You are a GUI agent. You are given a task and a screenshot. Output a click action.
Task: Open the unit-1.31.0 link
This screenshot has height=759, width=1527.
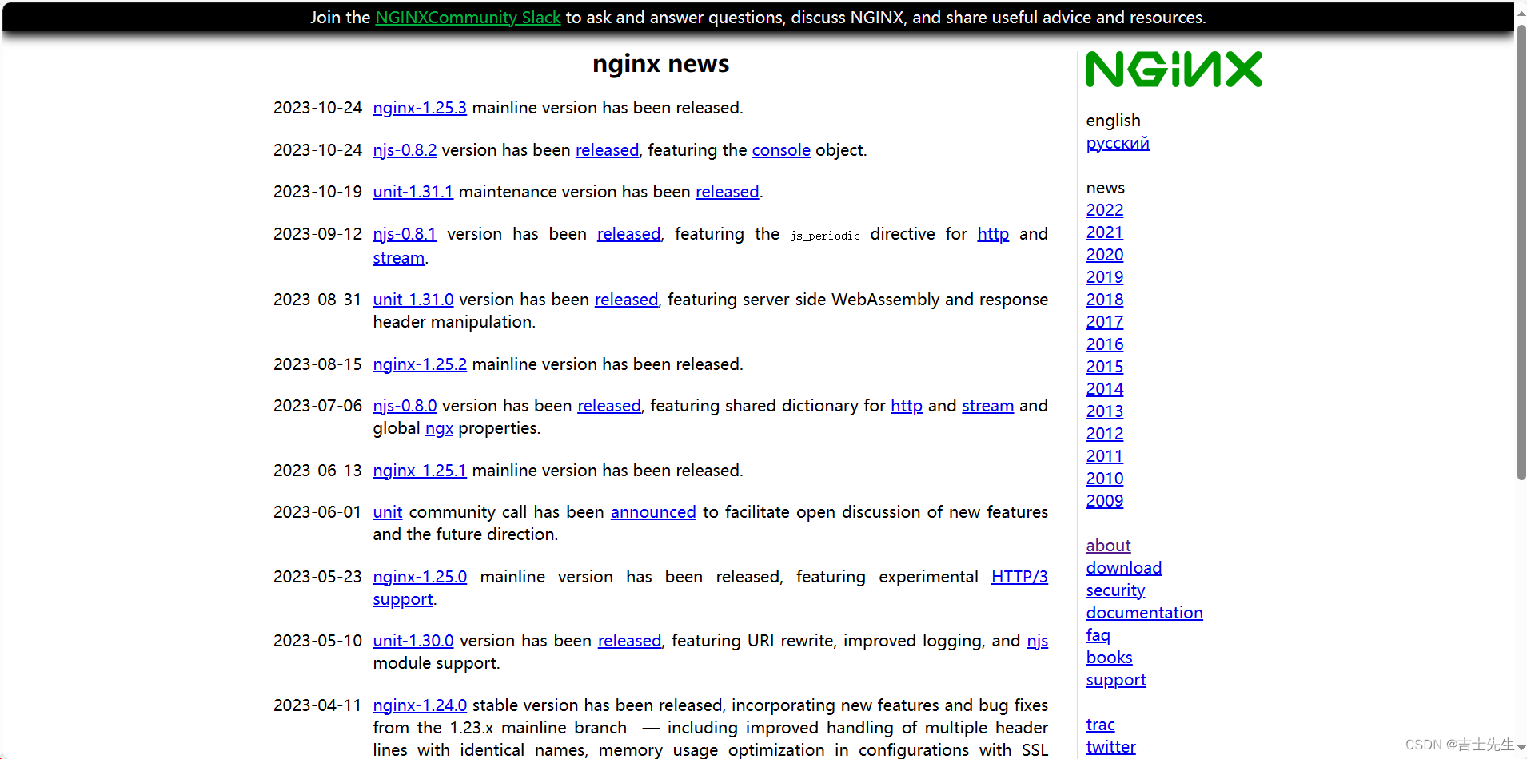point(413,300)
